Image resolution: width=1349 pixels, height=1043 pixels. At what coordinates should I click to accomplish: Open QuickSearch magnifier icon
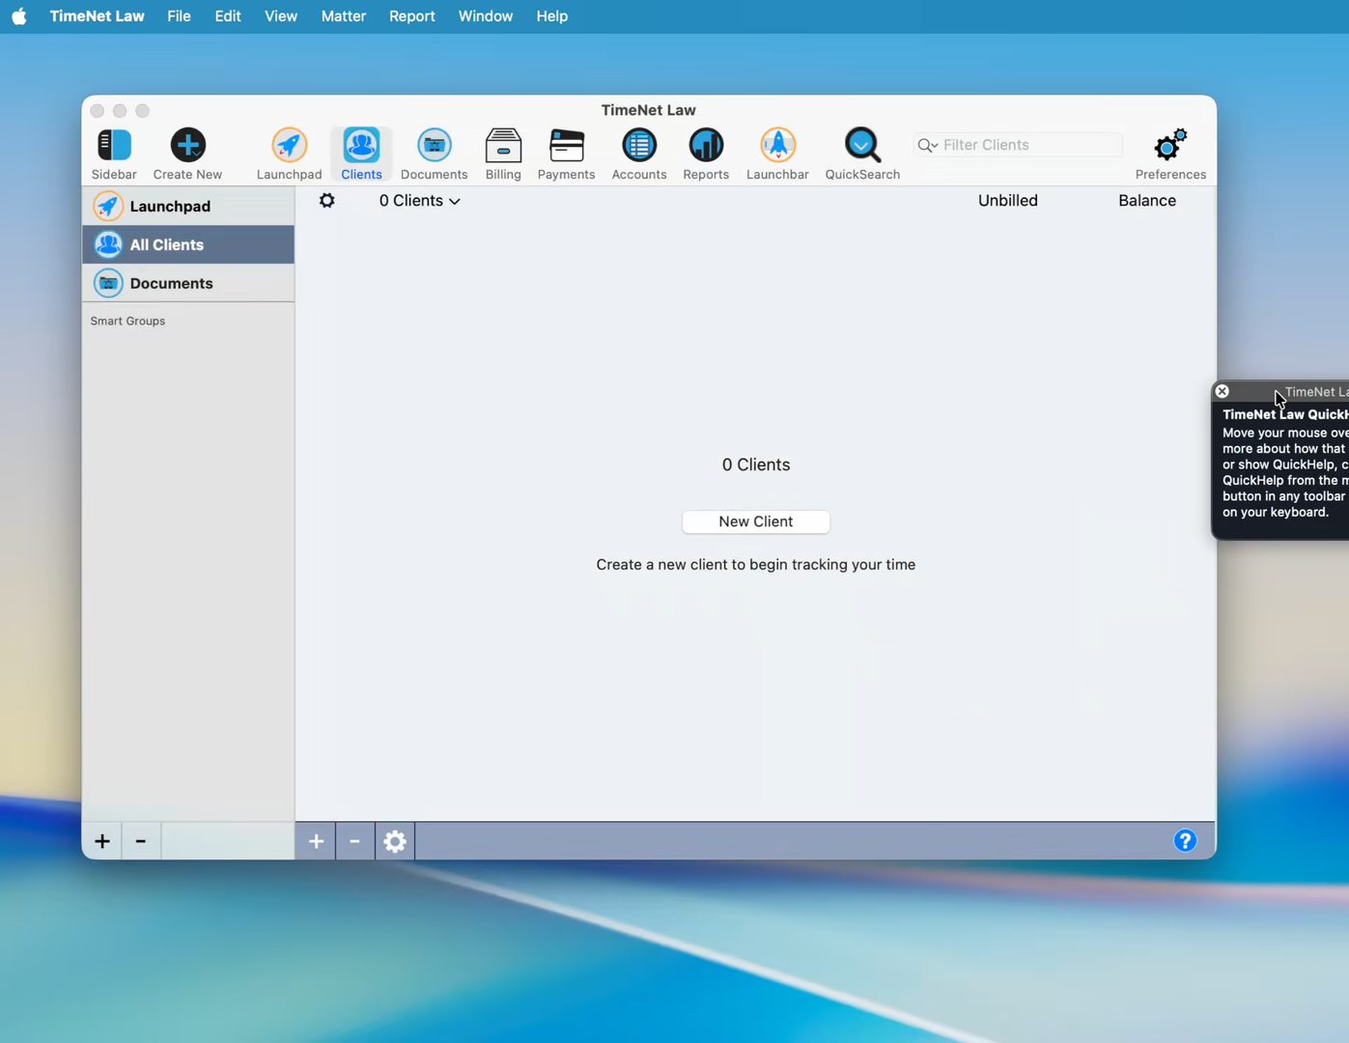(x=862, y=146)
